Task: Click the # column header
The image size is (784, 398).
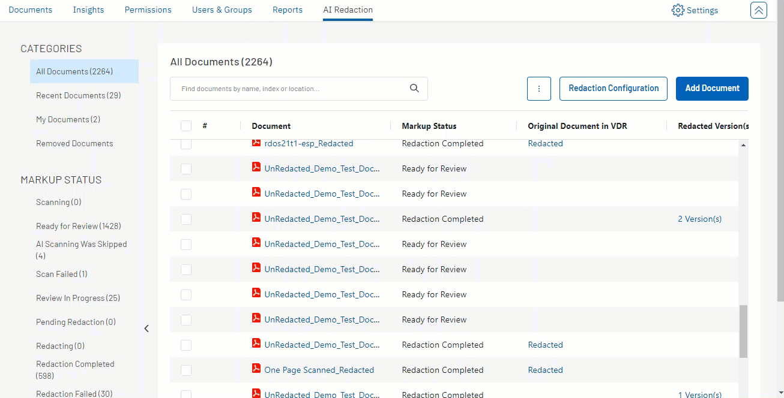Action: [x=205, y=126]
